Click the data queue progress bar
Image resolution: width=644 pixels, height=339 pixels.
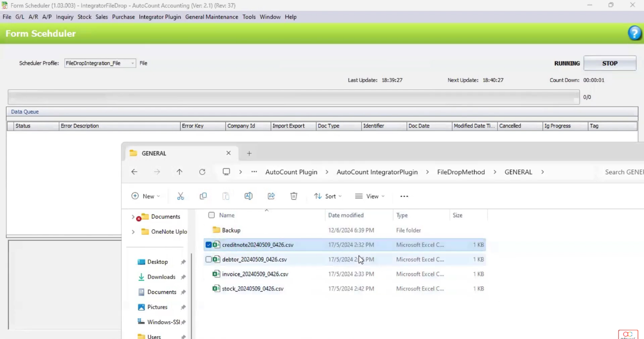click(293, 97)
